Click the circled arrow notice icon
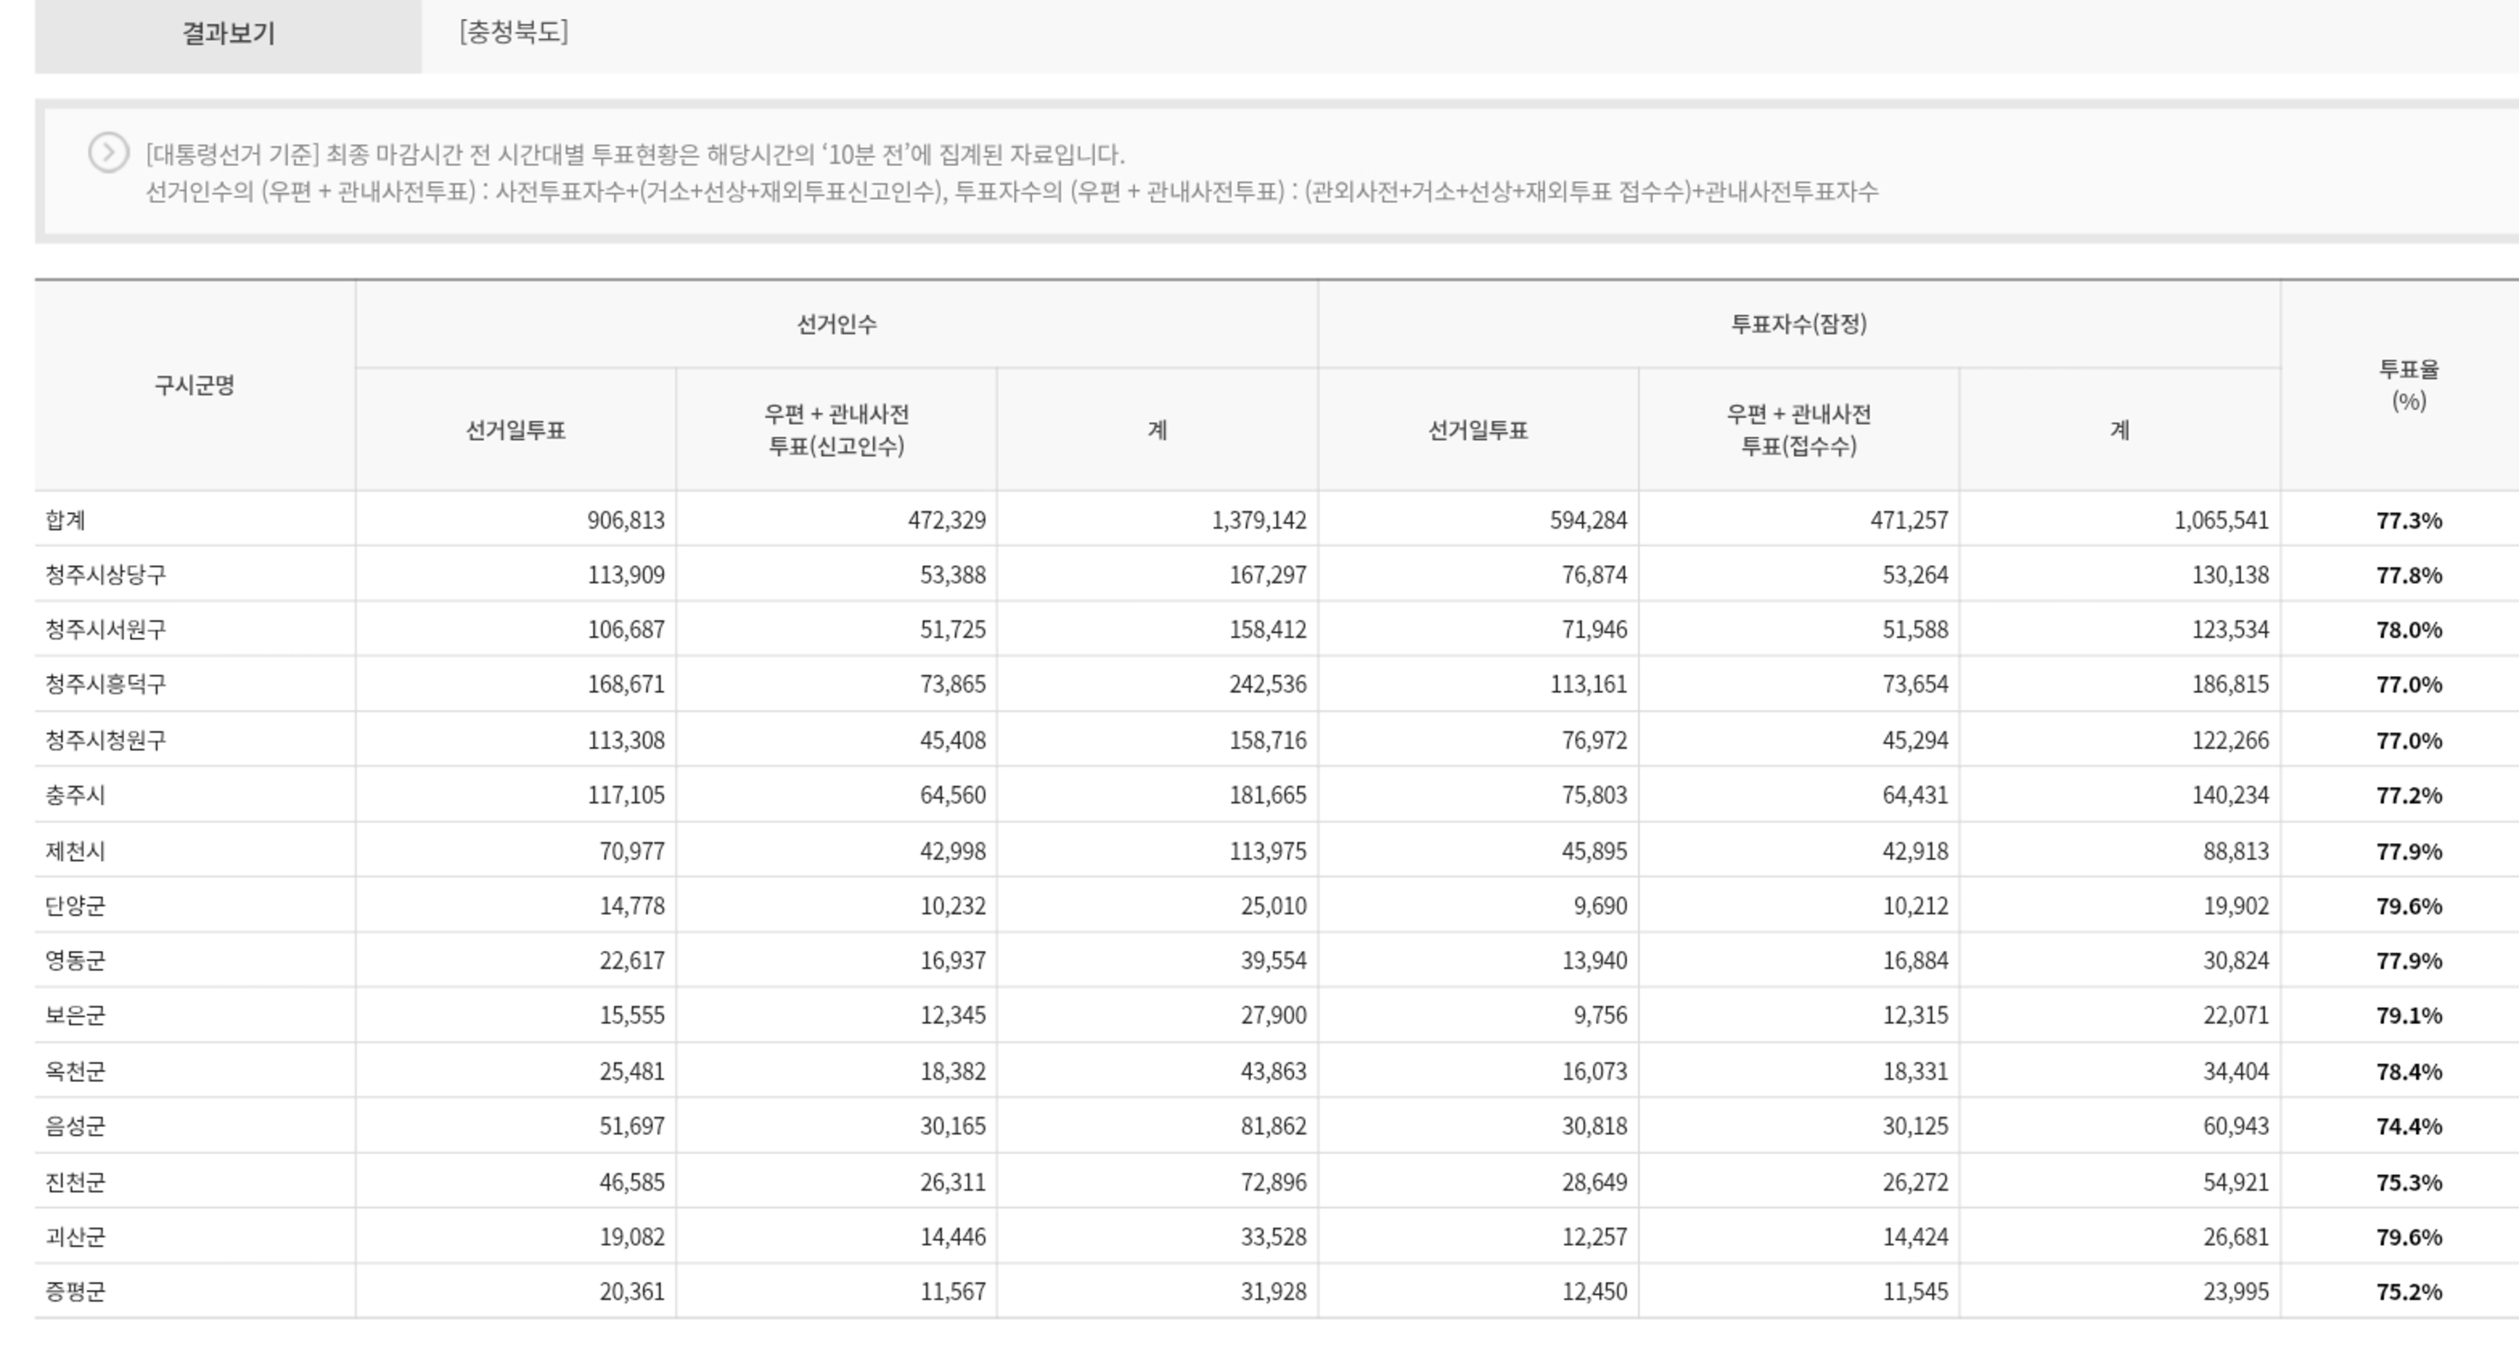 109,153
